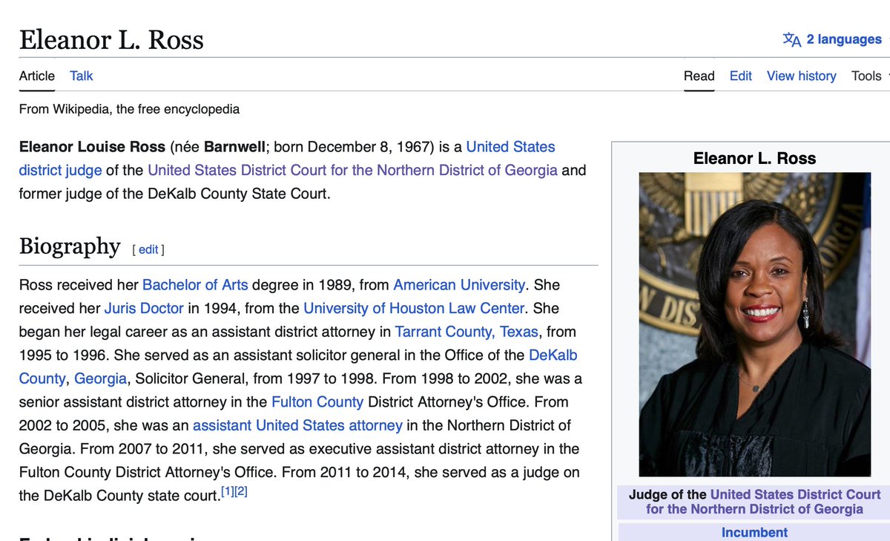
Task: Switch to the Talk tab
Action: pyautogui.click(x=82, y=76)
